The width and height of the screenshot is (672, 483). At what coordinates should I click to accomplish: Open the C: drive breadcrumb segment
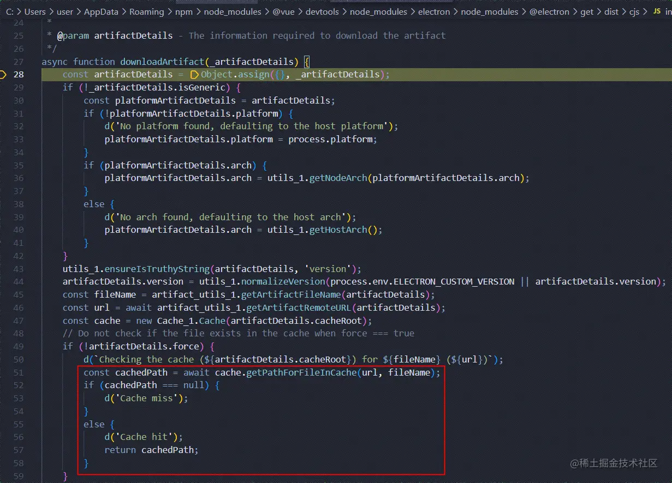click(x=9, y=11)
